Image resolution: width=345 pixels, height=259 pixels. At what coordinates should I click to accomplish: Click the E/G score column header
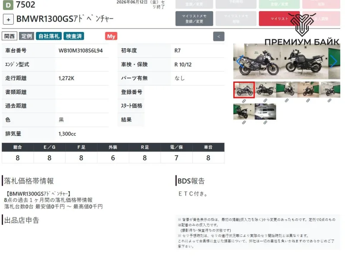tap(49, 147)
